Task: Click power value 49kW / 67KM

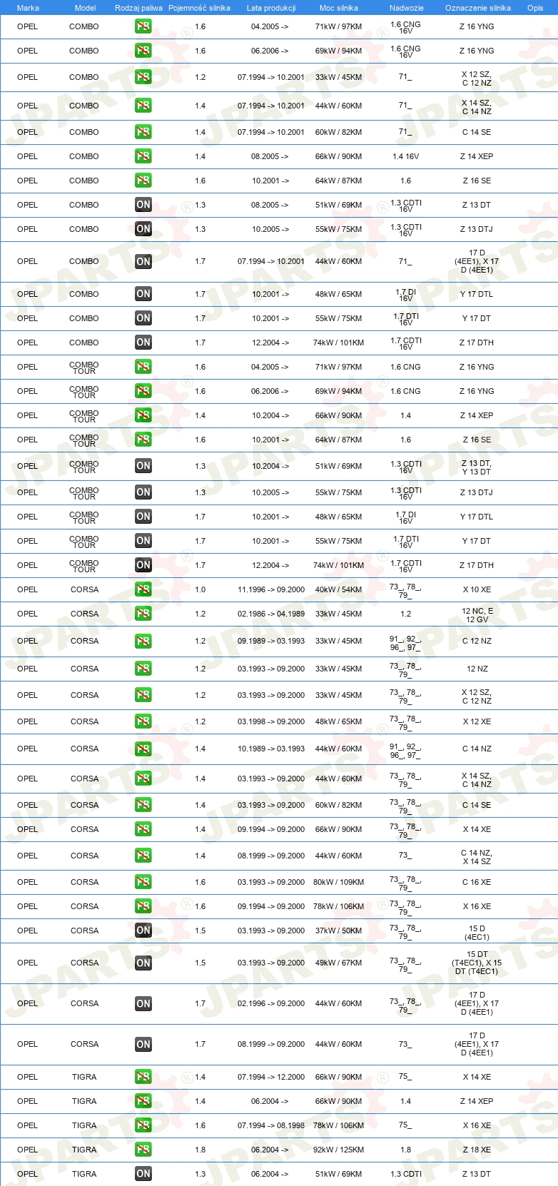Action: point(339,963)
